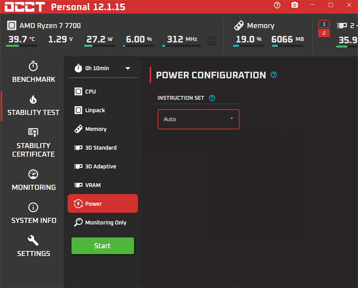This screenshot has width=358, height=288.
Task: Select GPU number 1 toggle
Action: (x=324, y=24)
